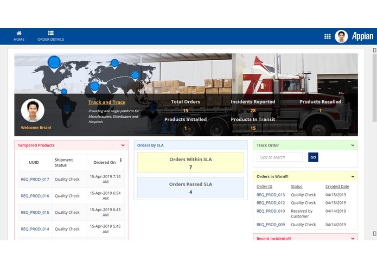Viewport: 377px width, 268px height.
Task: Go to the Home page icon
Action: [19, 33]
